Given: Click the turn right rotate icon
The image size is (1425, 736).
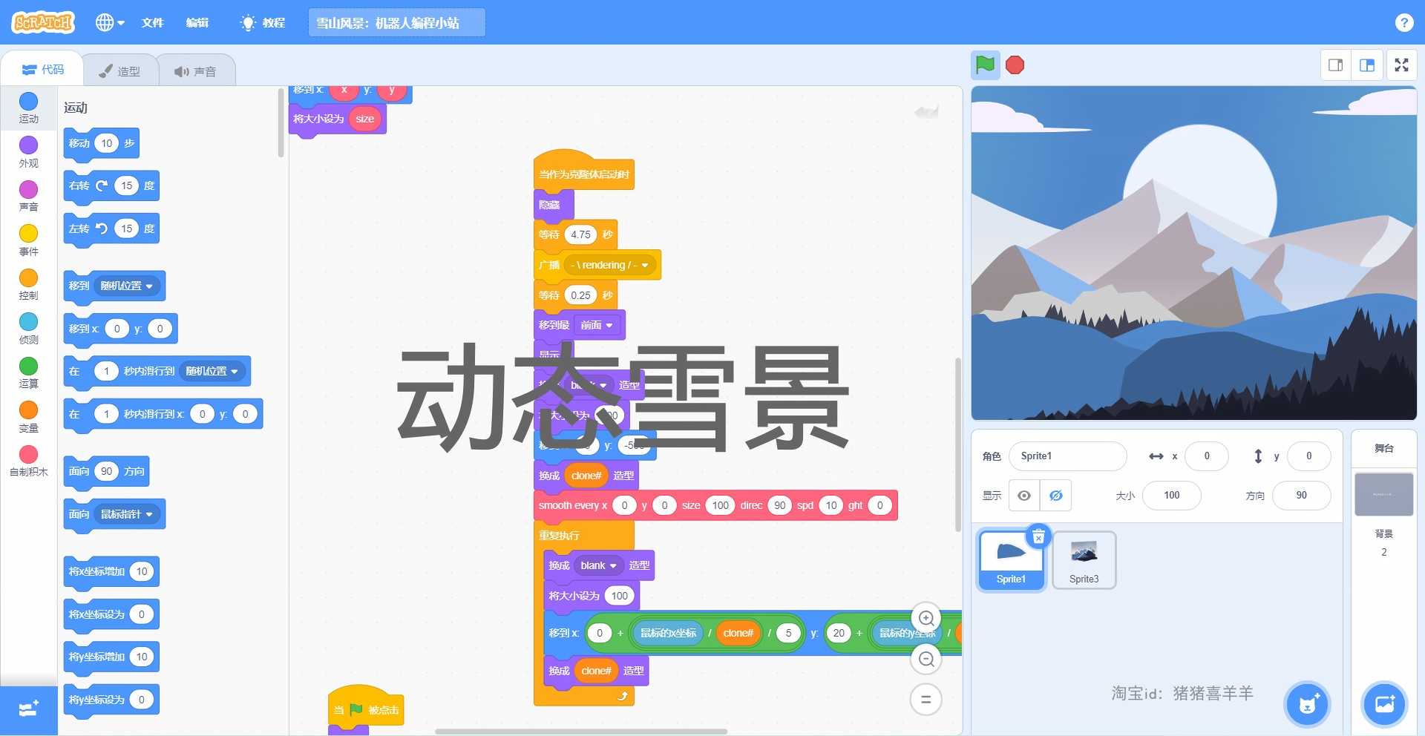Looking at the screenshot, I should (x=102, y=185).
